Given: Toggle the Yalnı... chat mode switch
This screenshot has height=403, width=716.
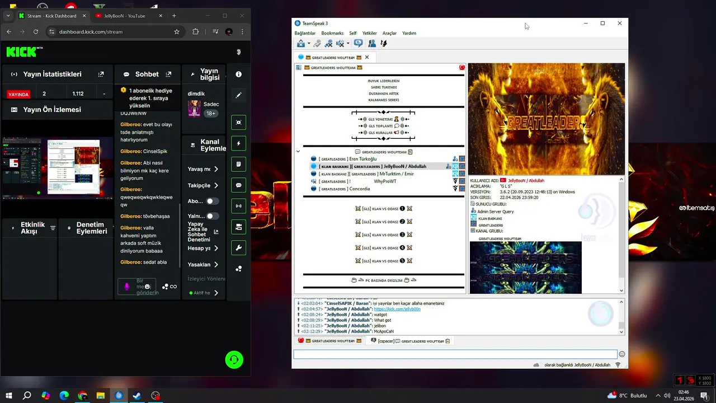Looking at the screenshot, I should [x=213, y=216].
